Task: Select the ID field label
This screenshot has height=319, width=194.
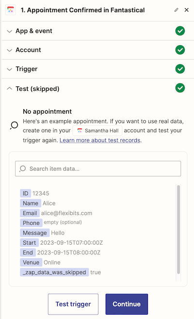Action: coord(25,193)
